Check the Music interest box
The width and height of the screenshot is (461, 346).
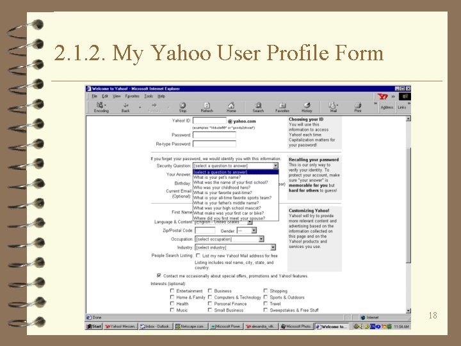(x=172, y=310)
